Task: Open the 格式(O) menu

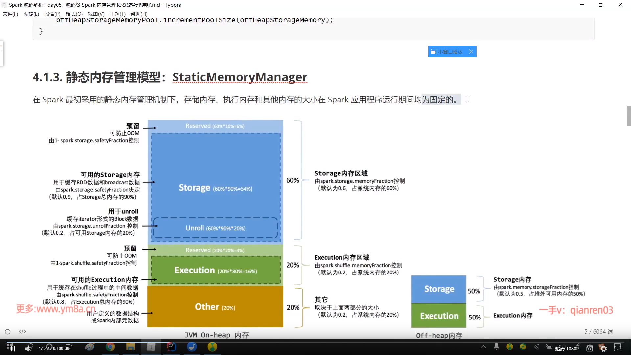Action: [x=74, y=14]
